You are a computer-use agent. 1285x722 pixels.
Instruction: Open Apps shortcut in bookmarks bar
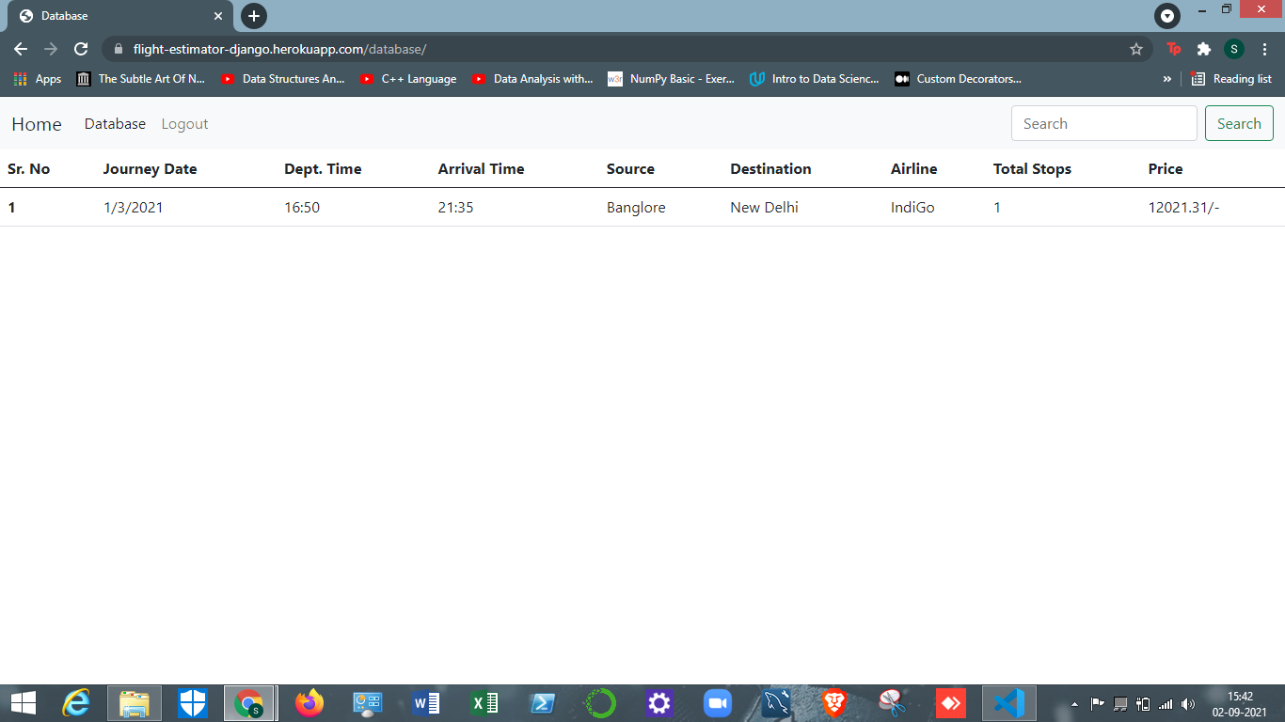[38, 79]
